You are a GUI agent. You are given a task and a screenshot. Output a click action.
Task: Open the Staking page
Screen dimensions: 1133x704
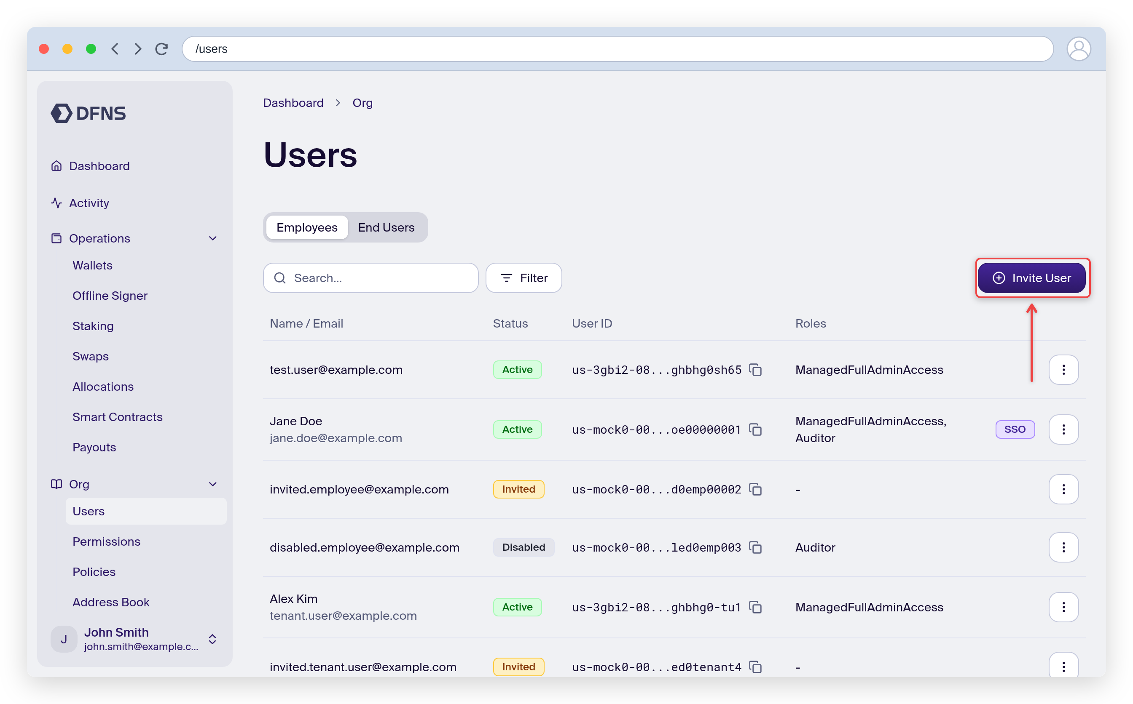point(93,326)
